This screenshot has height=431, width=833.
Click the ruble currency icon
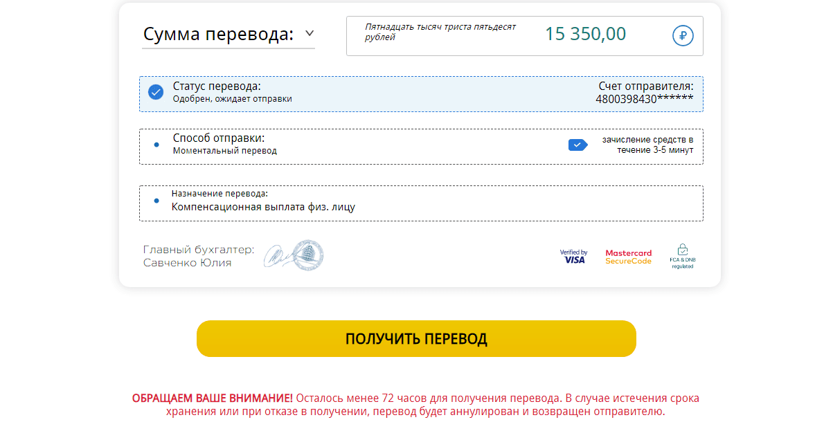[682, 35]
